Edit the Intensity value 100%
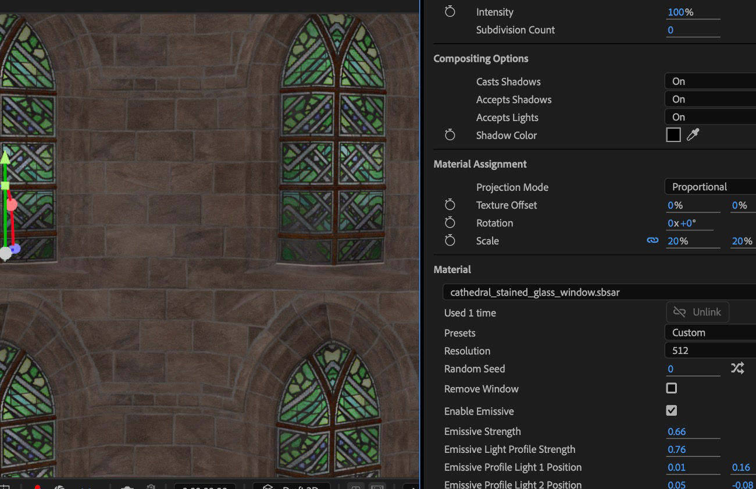 (x=680, y=12)
